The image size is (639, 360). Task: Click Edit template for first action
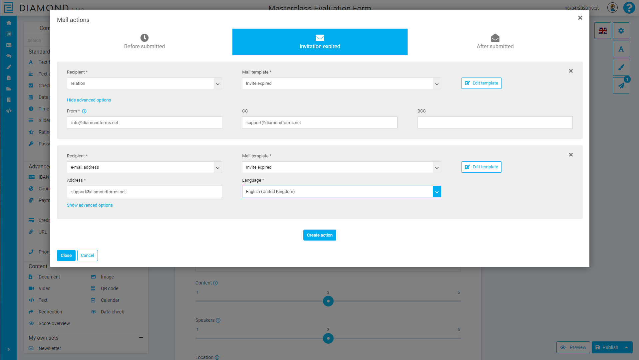click(x=481, y=83)
